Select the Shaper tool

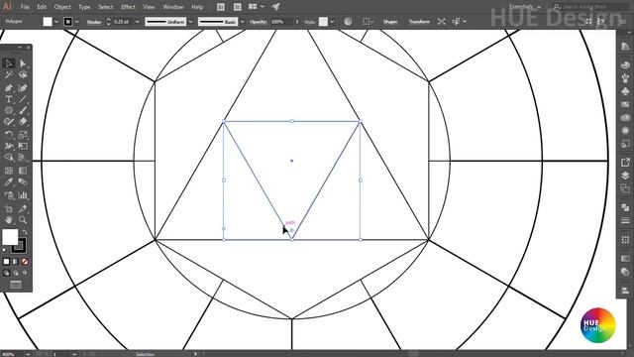point(9,121)
